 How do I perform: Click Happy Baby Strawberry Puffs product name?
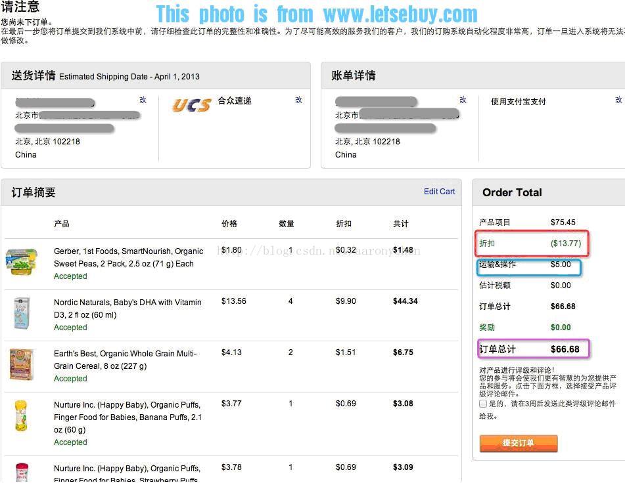(x=127, y=474)
